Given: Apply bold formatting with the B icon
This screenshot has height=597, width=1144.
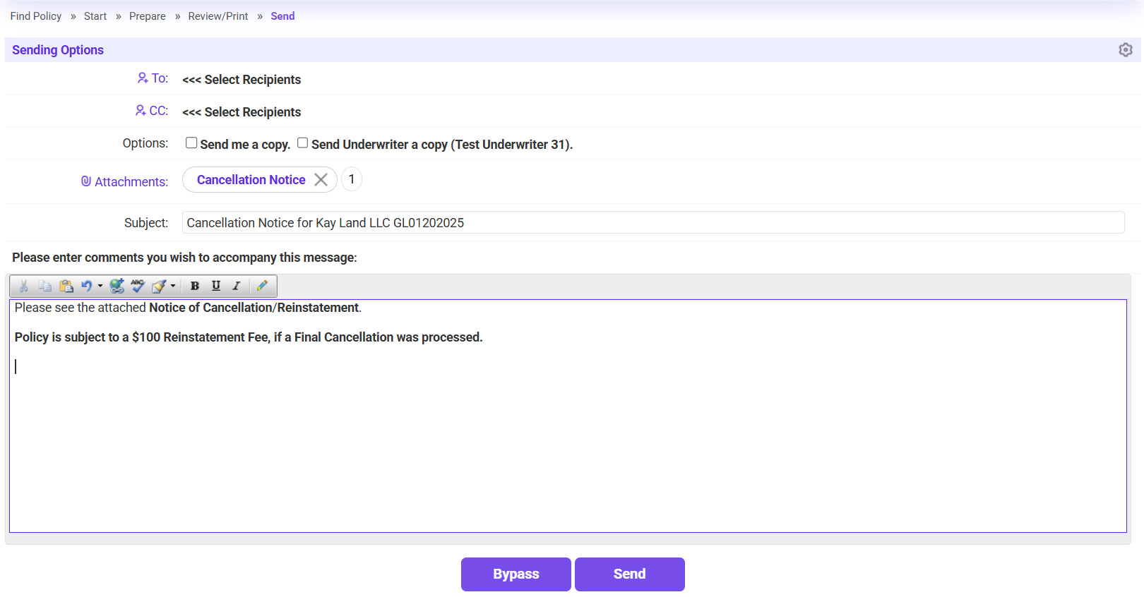Looking at the screenshot, I should point(195,286).
